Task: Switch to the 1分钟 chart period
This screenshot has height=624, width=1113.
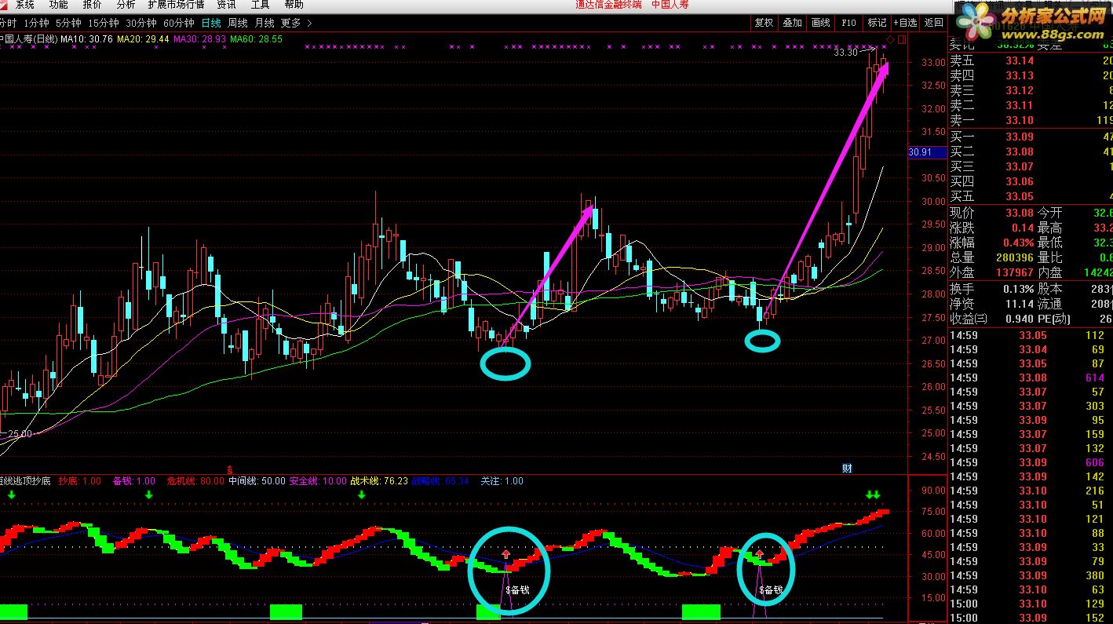Action: click(36, 23)
